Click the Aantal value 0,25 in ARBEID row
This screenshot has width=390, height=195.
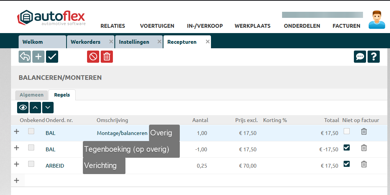point(201,166)
